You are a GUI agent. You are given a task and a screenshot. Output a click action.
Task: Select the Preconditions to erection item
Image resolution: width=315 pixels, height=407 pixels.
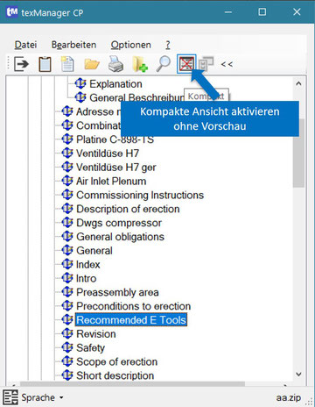click(x=134, y=306)
